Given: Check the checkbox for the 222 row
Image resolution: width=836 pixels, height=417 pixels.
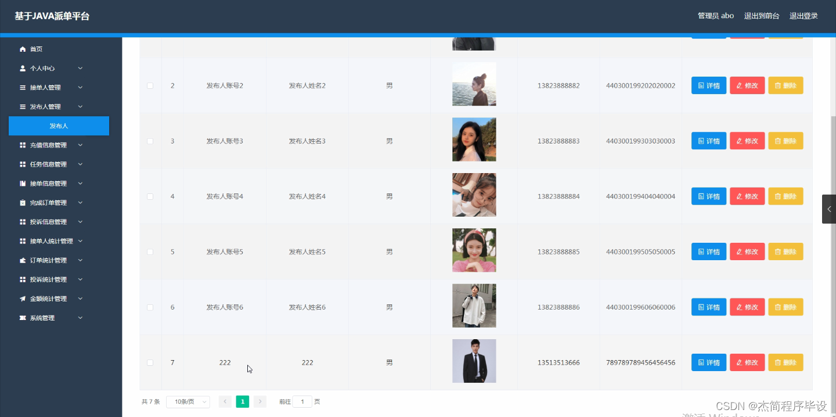Looking at the screenshot, I should [x=150, y=362].
